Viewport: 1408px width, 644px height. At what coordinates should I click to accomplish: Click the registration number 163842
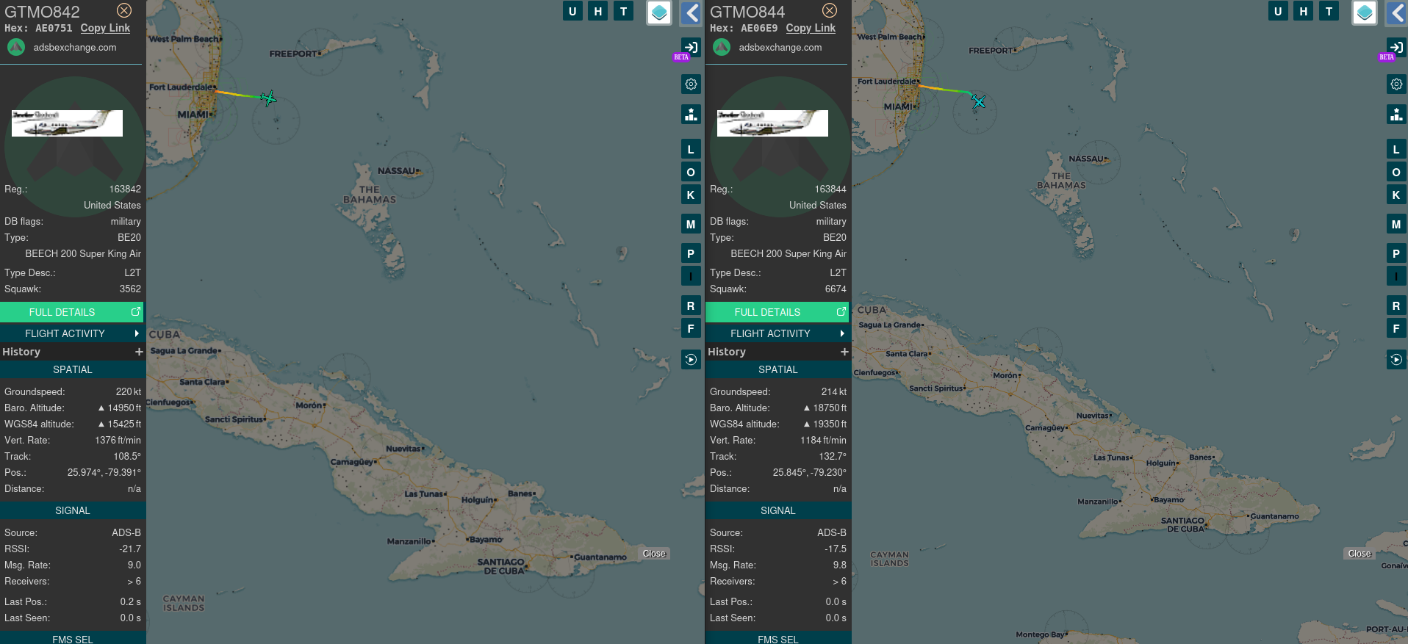125,189
